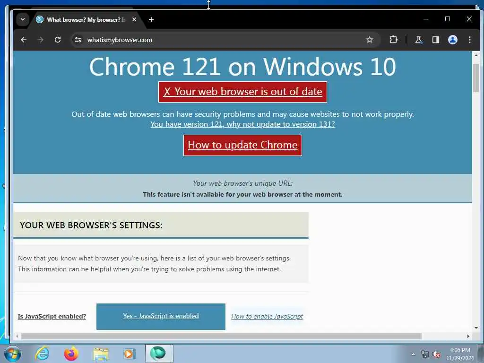Click 'Your web browser is out of date'
This screenshot has height=363, width=484.
[x=242, y=92]
